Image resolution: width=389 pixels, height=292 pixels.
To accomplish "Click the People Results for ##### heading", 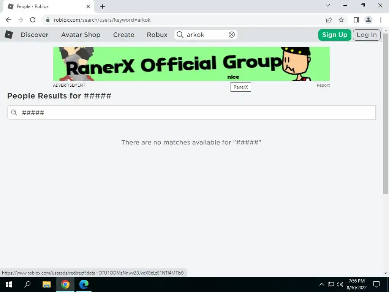I will [59, 96].
